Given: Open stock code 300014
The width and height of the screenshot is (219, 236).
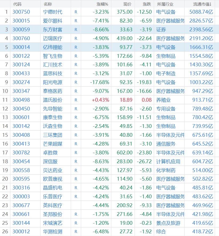Looking at the screenshot, I should (x=21, y=47).
